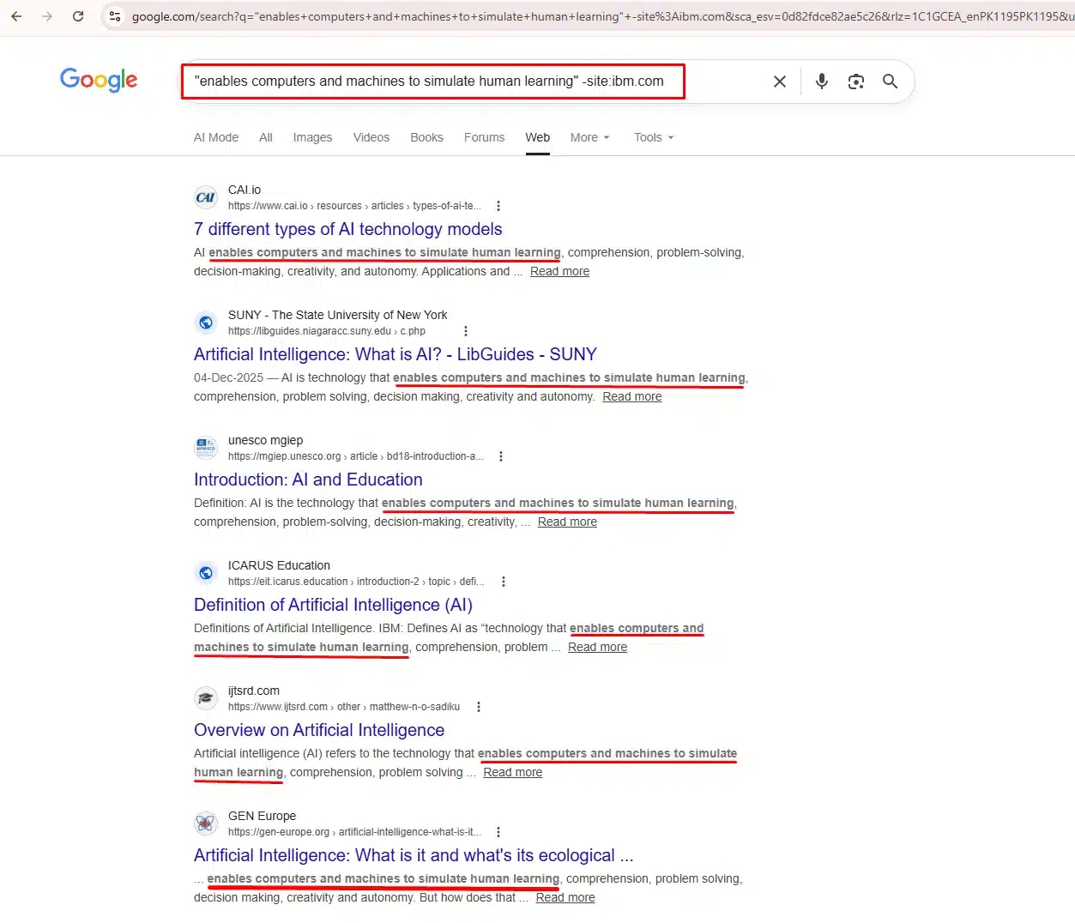Click the mgiep.unesco.org URL breadcrumb
Screen dimensions: 1075x923
click(x=356, y=456)
